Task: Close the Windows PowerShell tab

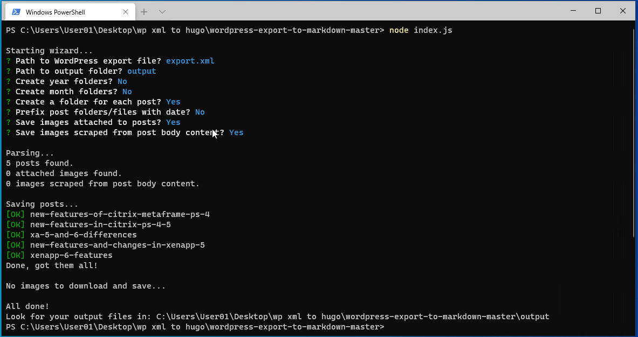Action: [126, 11]
